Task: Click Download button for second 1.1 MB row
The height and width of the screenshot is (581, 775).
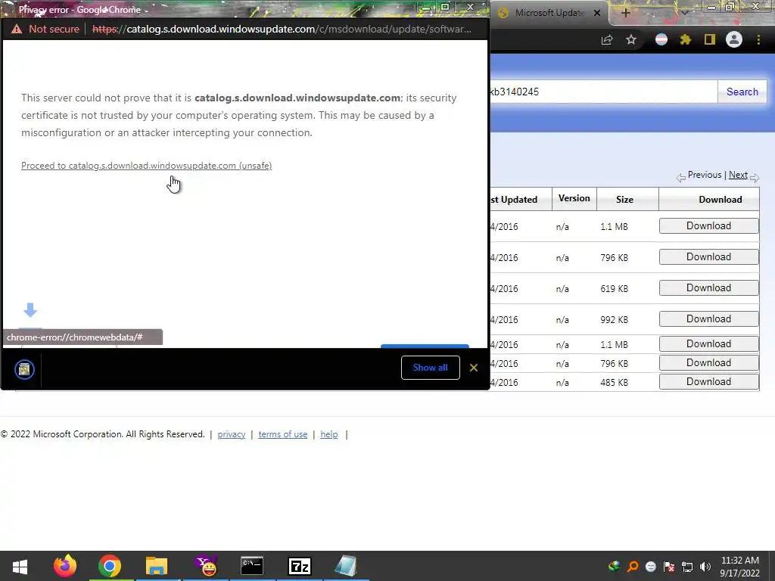Action: click(708, 344)
